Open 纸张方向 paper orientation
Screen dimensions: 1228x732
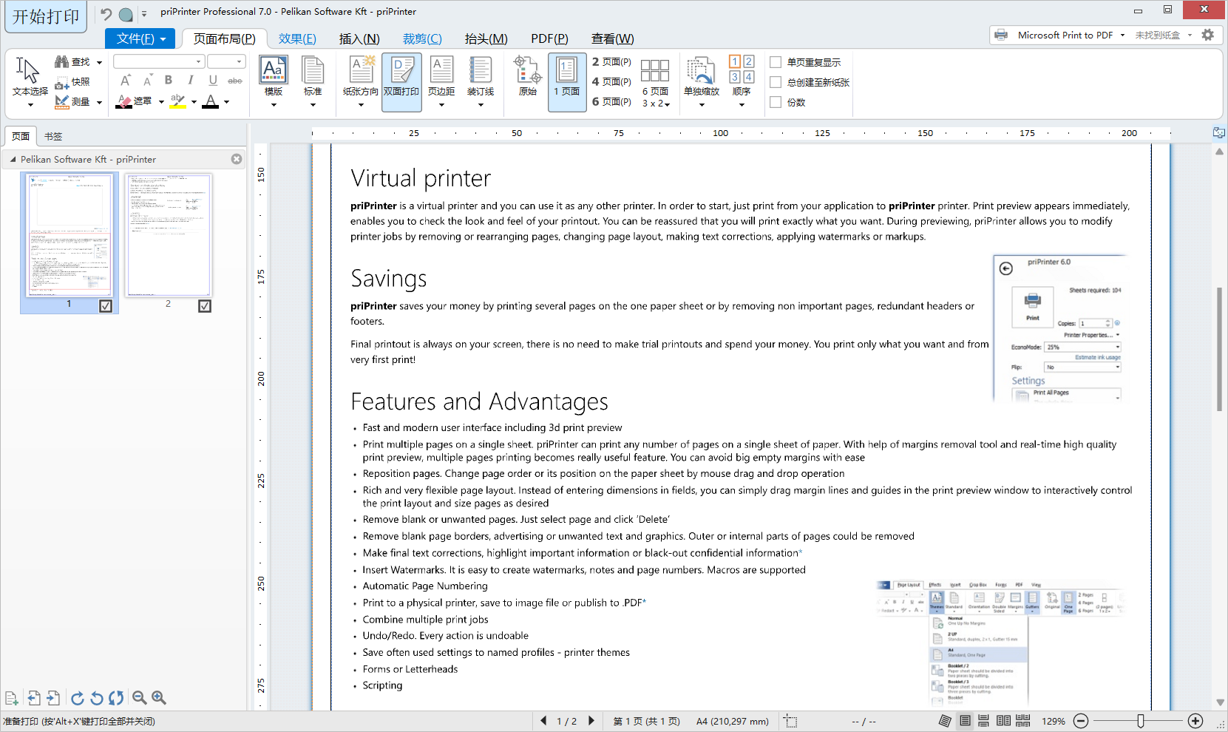(x=361, y=81)
